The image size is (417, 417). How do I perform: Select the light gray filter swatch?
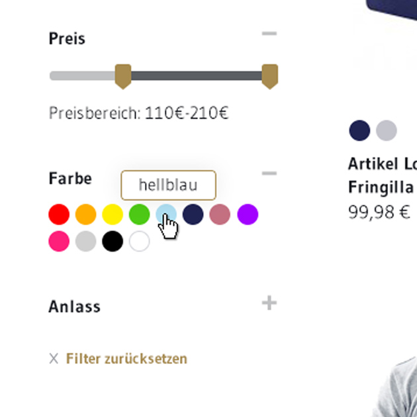[85, 241]
